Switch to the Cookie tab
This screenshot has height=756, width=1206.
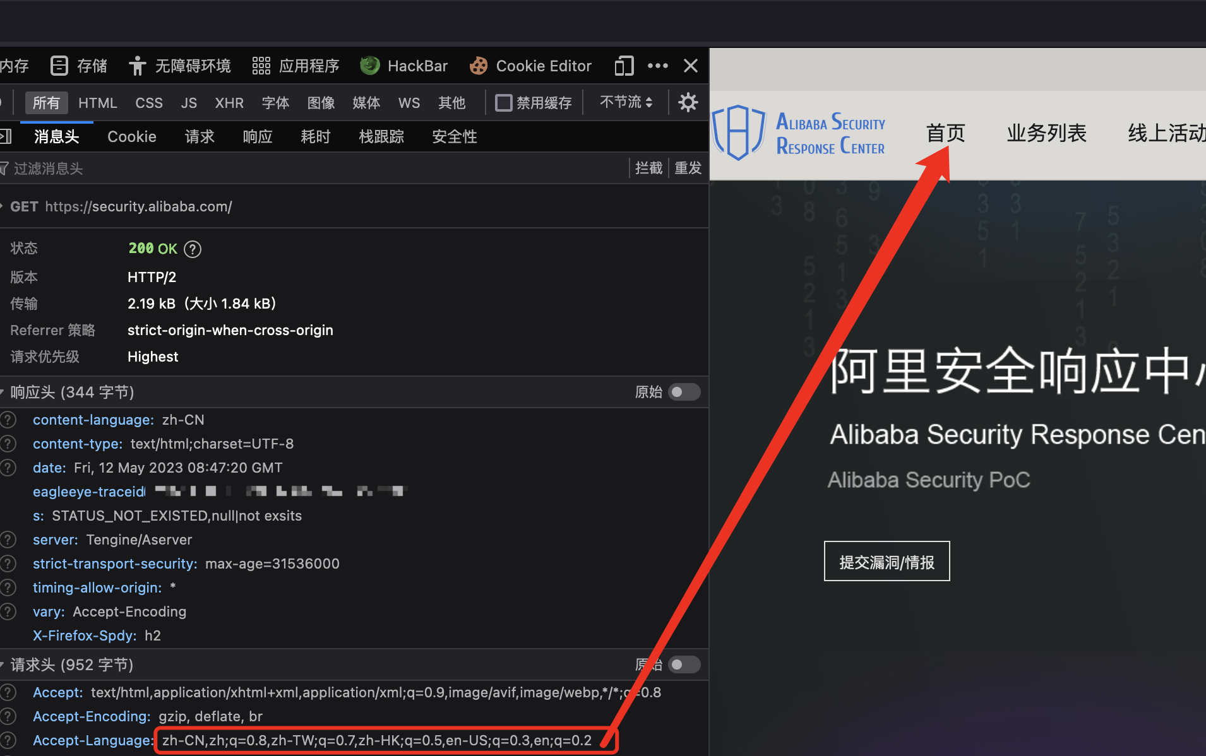pos(131,137)
